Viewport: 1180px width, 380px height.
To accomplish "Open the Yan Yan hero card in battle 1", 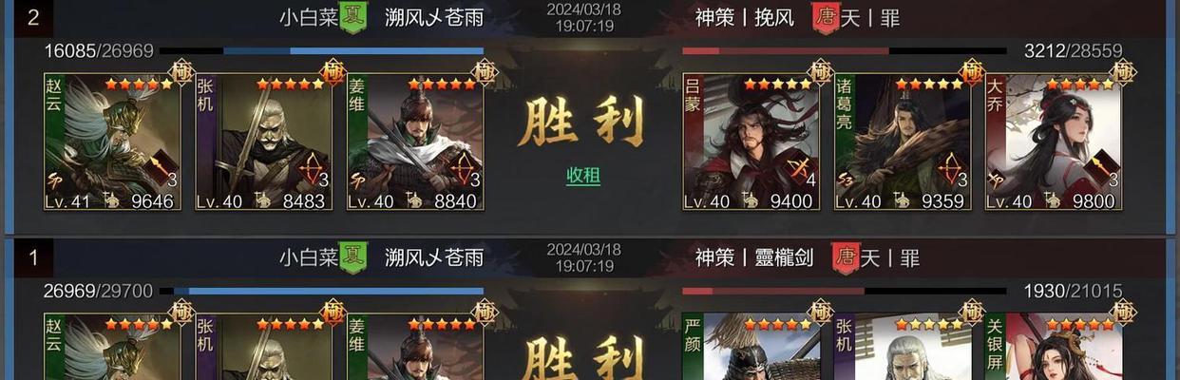I will [751, 347].
